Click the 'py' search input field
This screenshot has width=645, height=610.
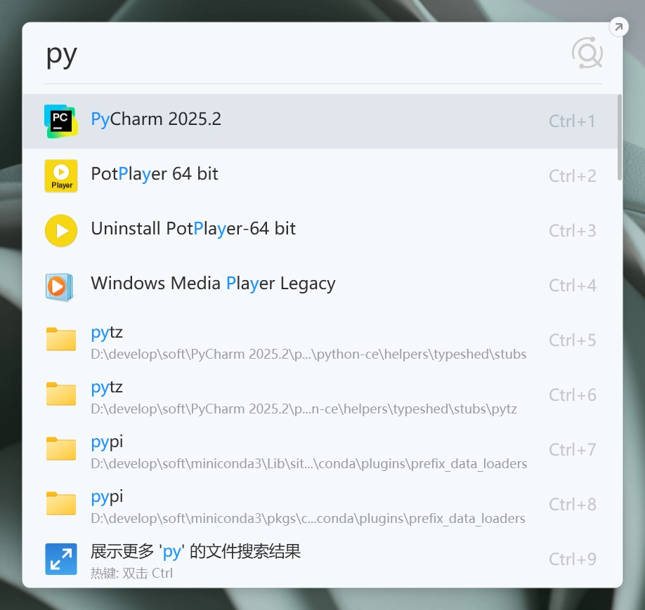pos(304,55)
